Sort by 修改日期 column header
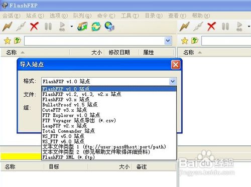Viewport: 251px width, 187px height. click(119, 52)
